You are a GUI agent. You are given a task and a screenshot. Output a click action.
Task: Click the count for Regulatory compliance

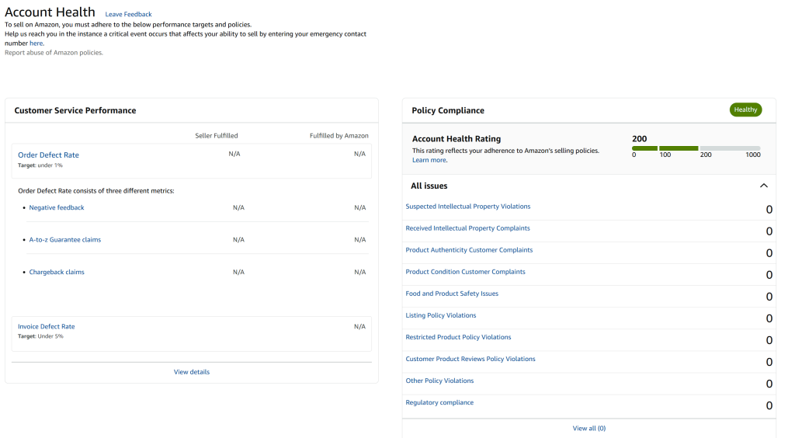(x=769, y=405)
